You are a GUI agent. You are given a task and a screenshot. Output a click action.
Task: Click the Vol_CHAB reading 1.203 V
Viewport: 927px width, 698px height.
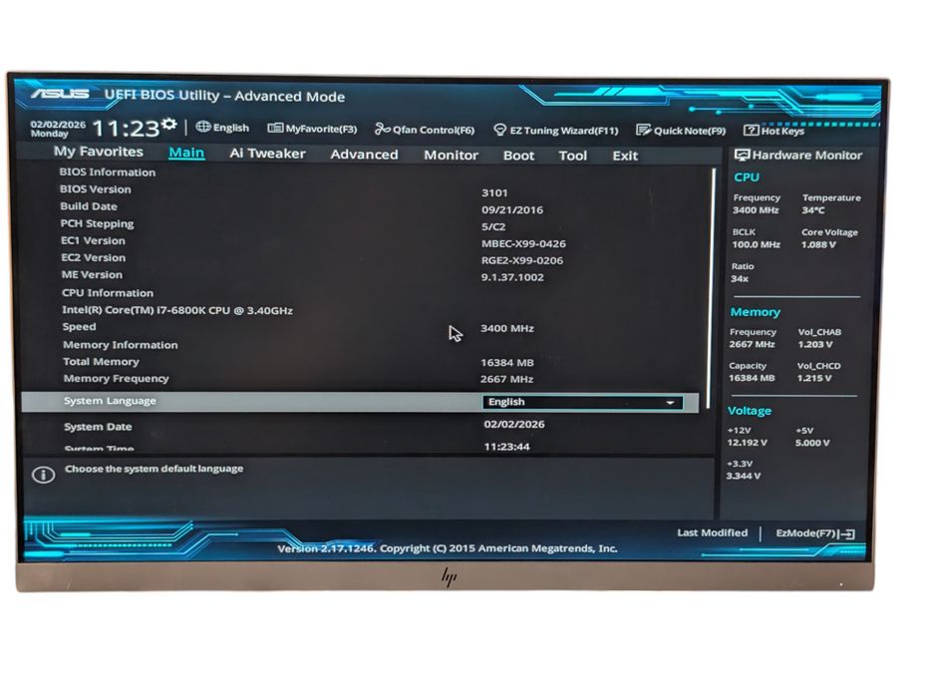[814, 344]
